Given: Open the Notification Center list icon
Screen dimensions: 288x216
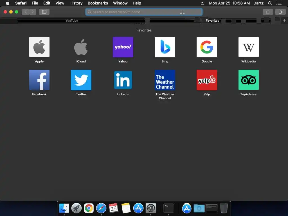Looking at the screenshot, I should tap(279, 3).
